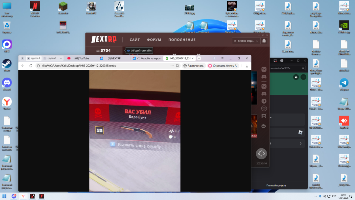Open the NEXTRP notifications bell

(x=264, y=41)
